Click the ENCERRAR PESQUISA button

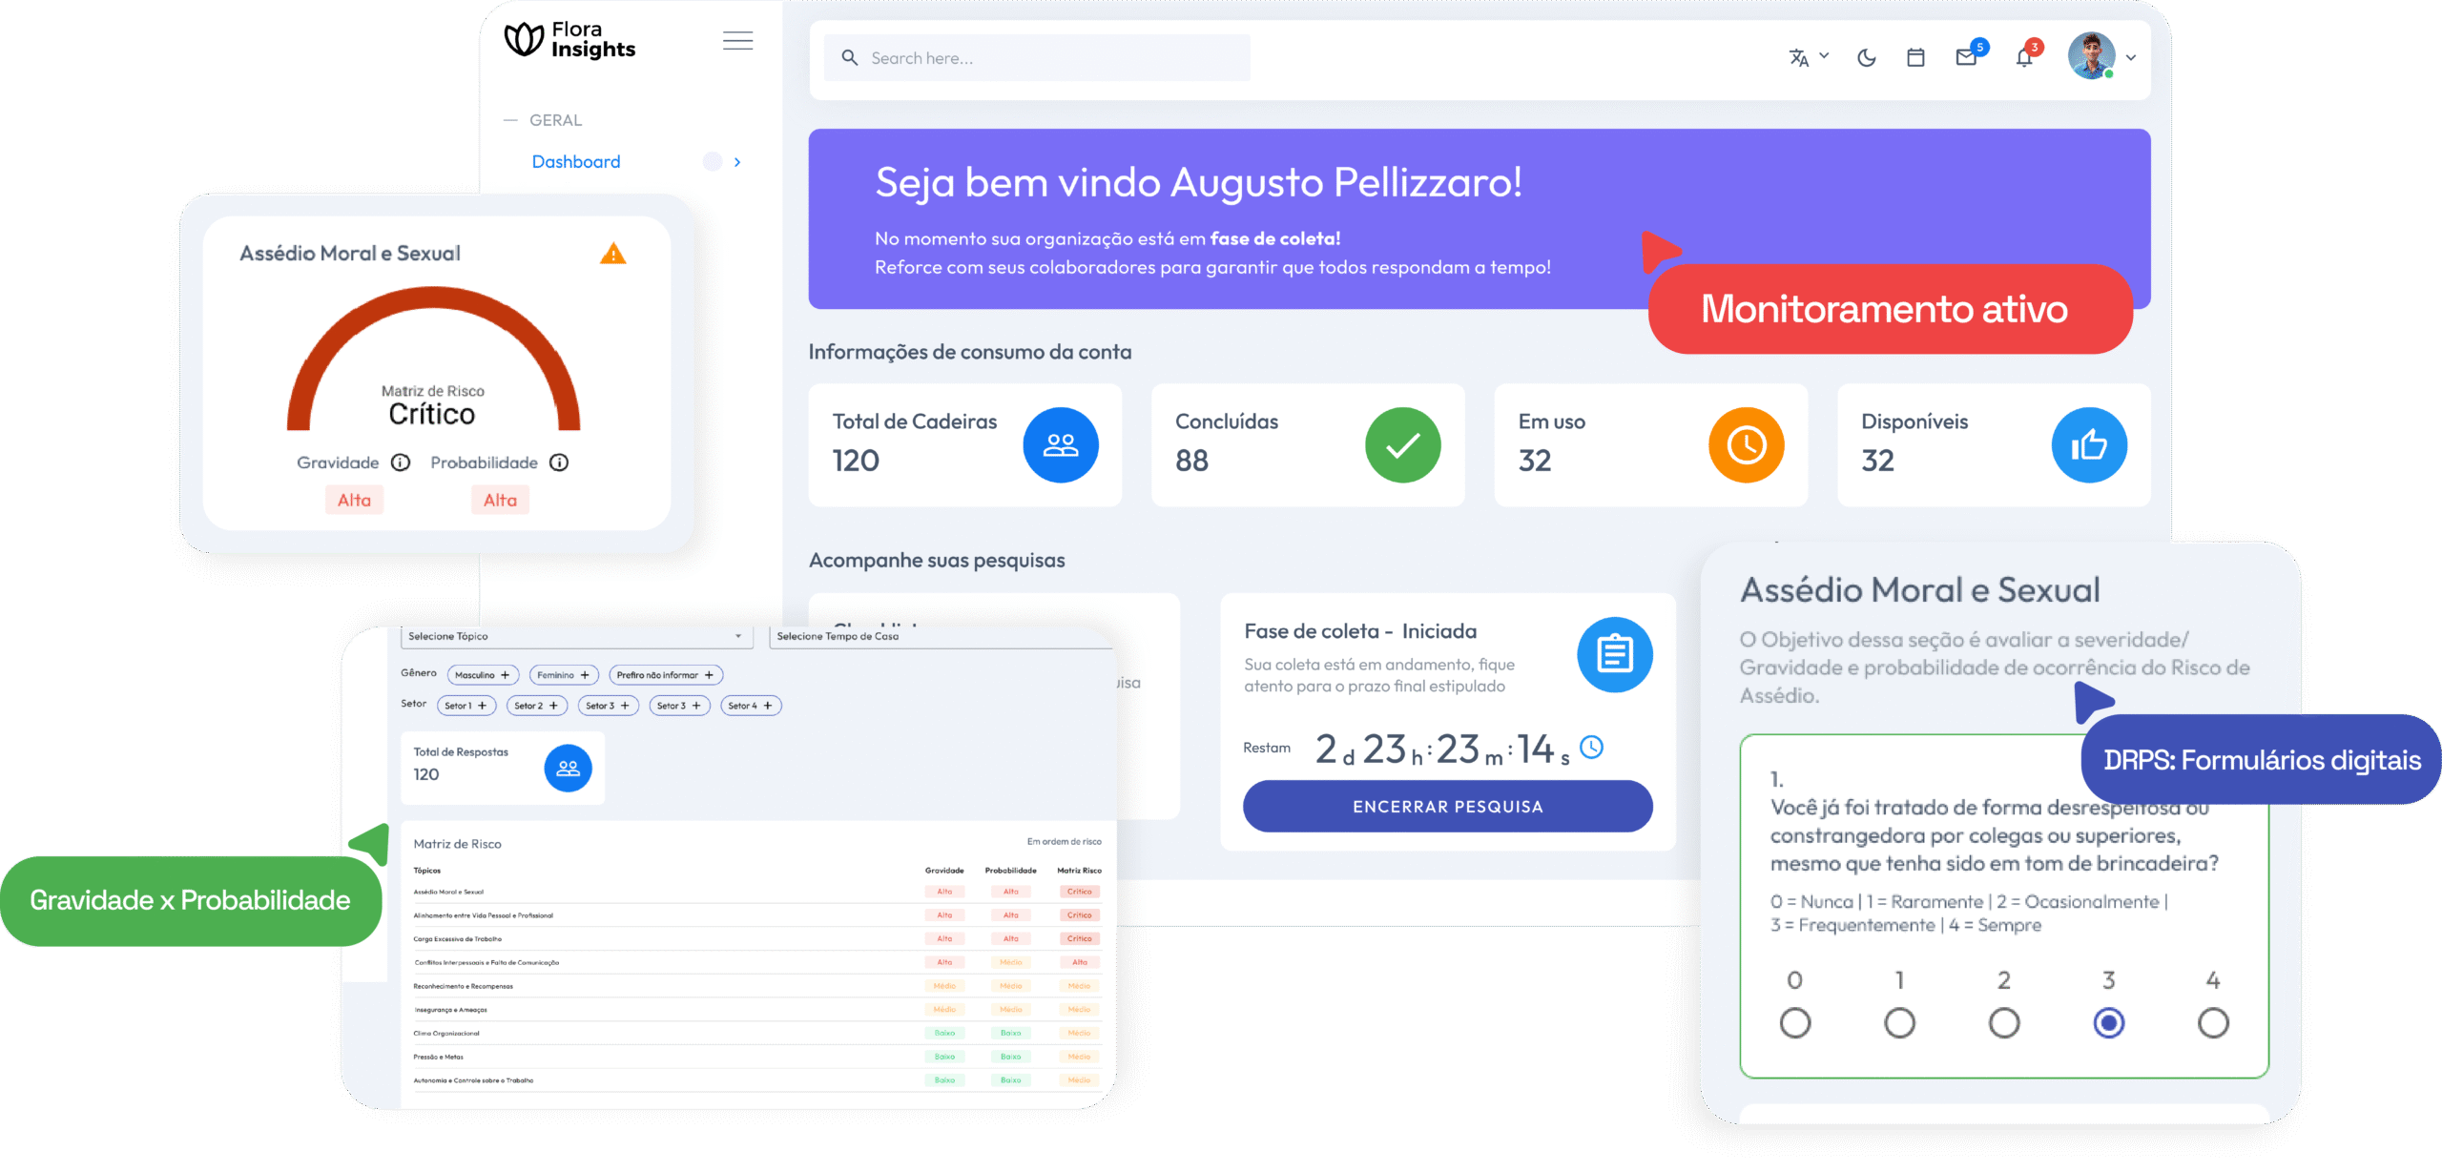(x=1447, y=807)
